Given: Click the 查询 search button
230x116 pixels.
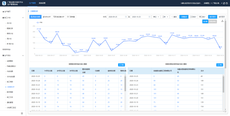Looking at the screenshot, I should click(x=174, y=17).
